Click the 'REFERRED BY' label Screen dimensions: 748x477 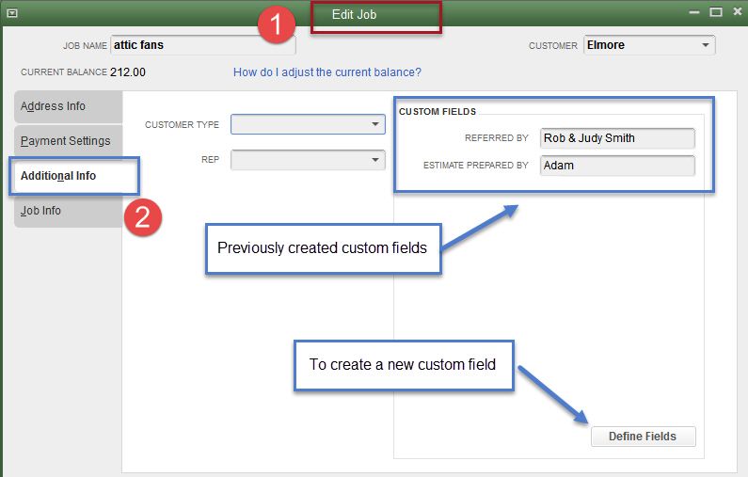(497, 138)
